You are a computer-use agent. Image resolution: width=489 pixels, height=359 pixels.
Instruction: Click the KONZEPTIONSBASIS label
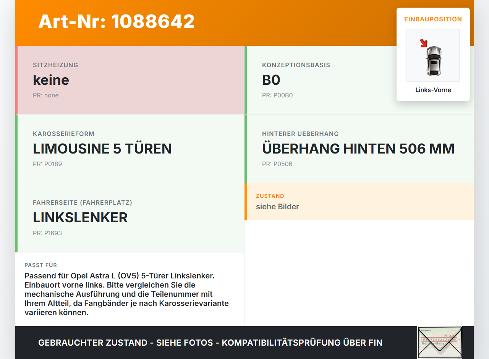pyautogui.click(x=296, y=65)
